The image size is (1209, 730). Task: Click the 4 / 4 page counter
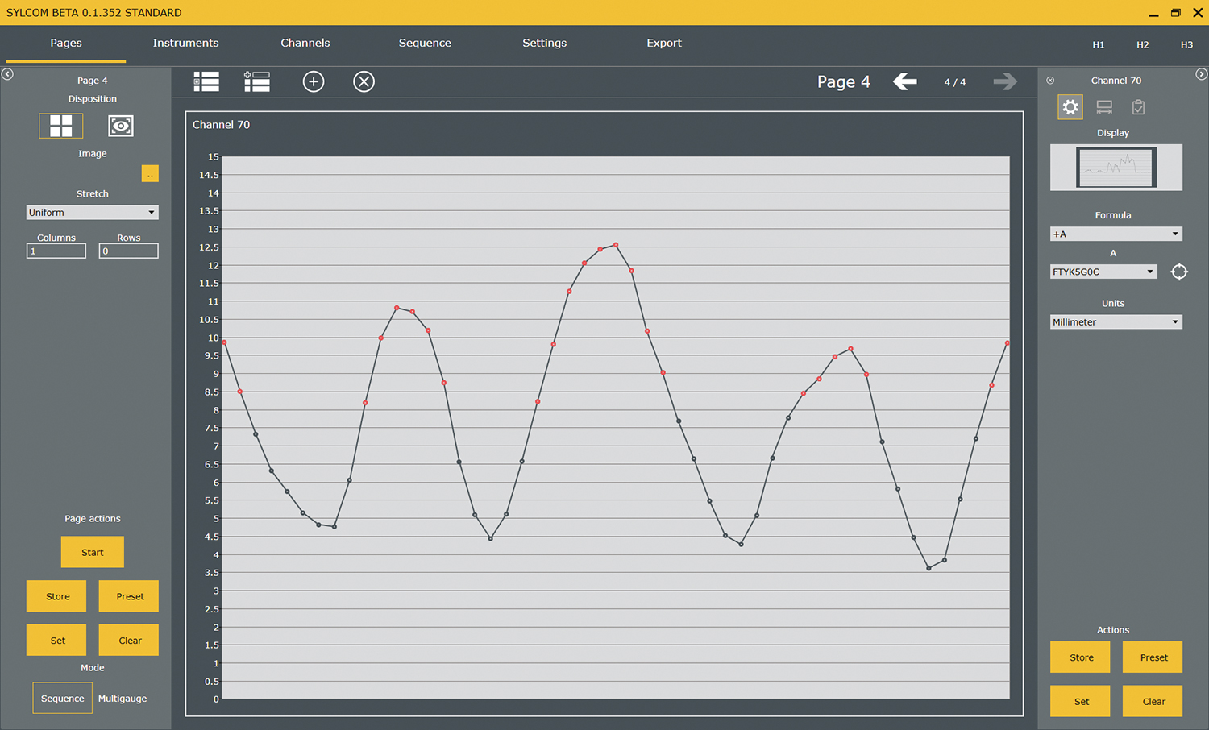click(x=955, y=82)
